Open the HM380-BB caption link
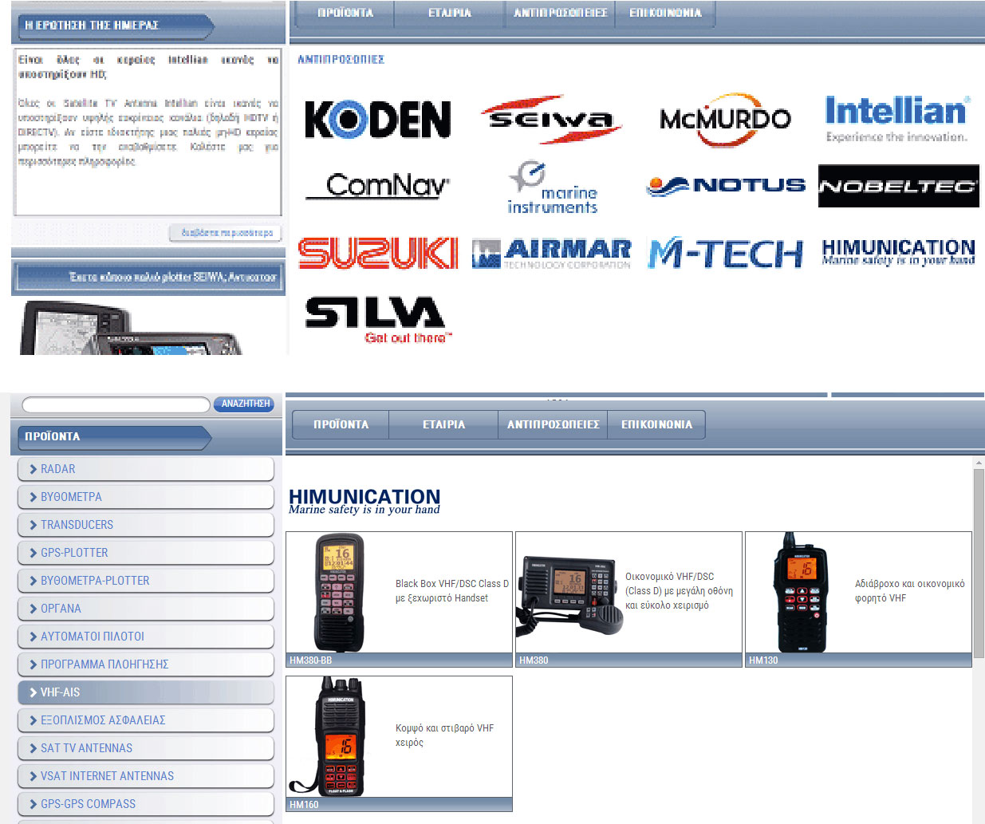Screen dimensions: 985x824 coord(399,660)
